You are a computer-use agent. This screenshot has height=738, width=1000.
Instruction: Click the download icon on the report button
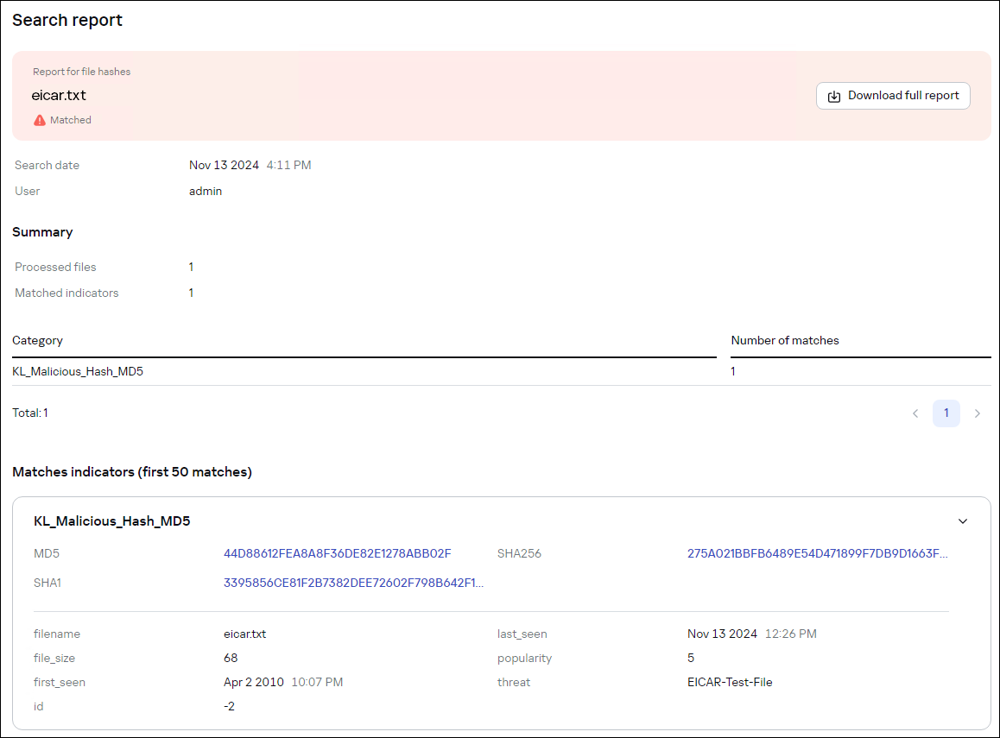[833, 96]
